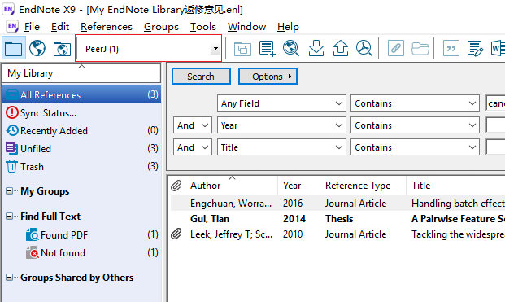Click the Insert Citation quote icon

pyautogui.click(x=451, y=49)
